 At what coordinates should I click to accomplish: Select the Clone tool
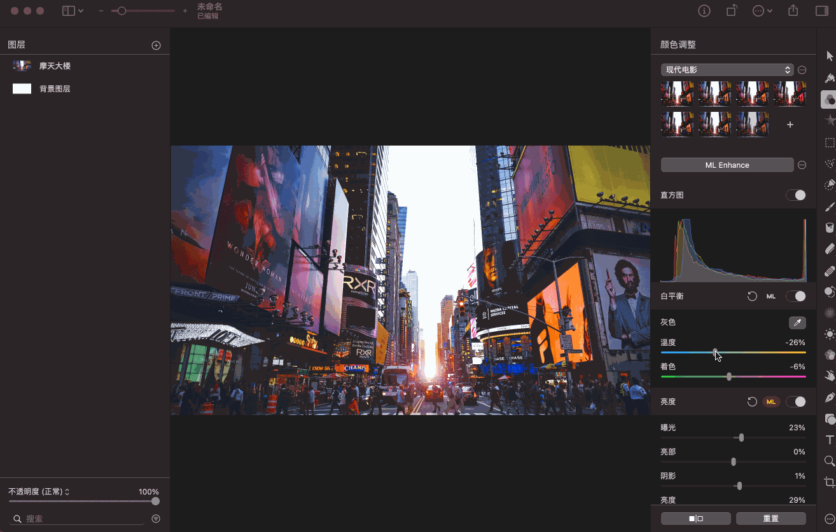(x=830, y=292)
